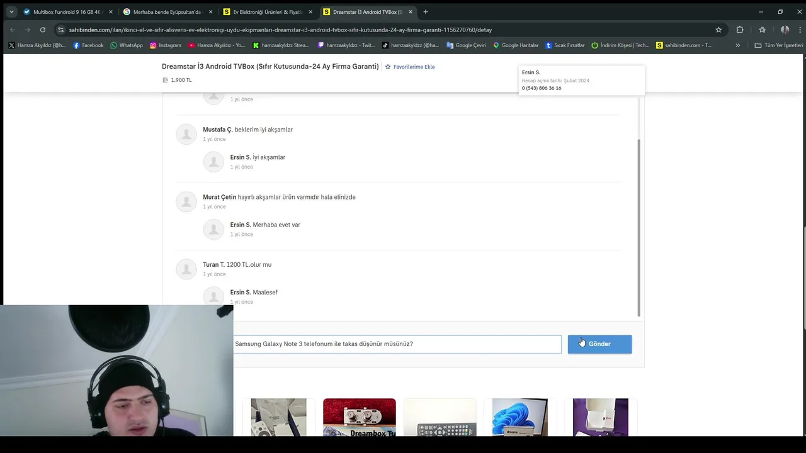Expand the hidden bookmarks chevron
806x453 pixels.
[x=738, y=45]
